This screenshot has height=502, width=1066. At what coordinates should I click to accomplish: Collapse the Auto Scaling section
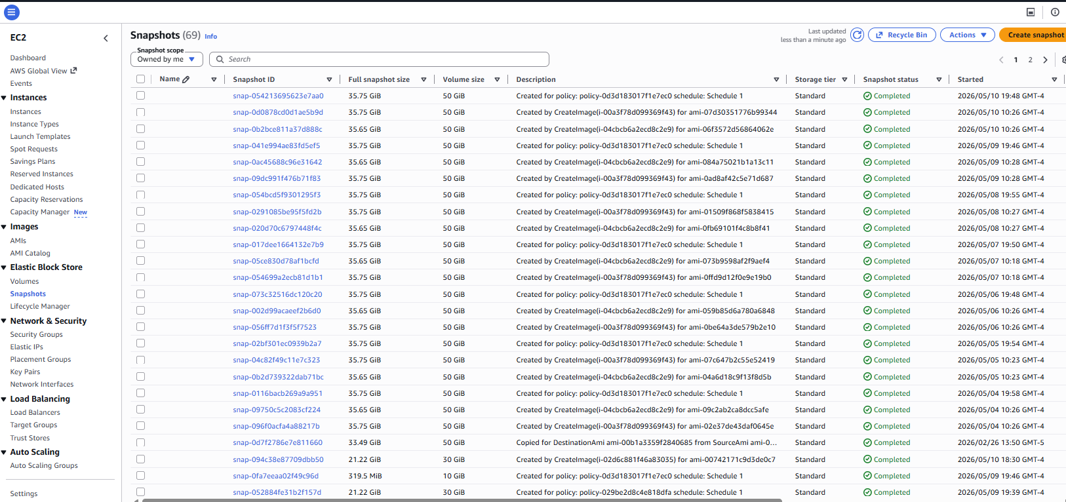(4, 452)
